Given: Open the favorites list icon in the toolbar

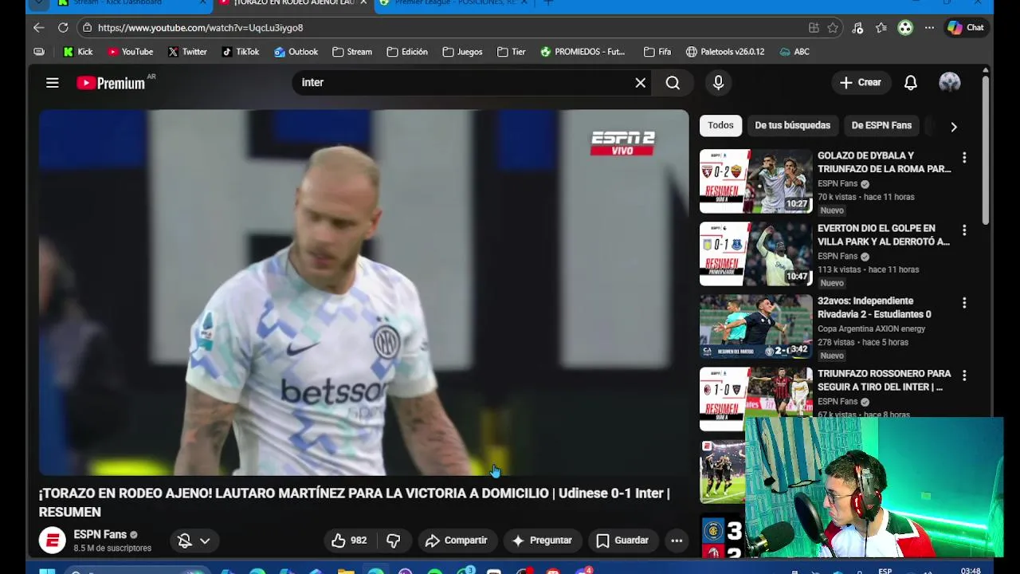Looking at the screenshot, I should point(881,28).
